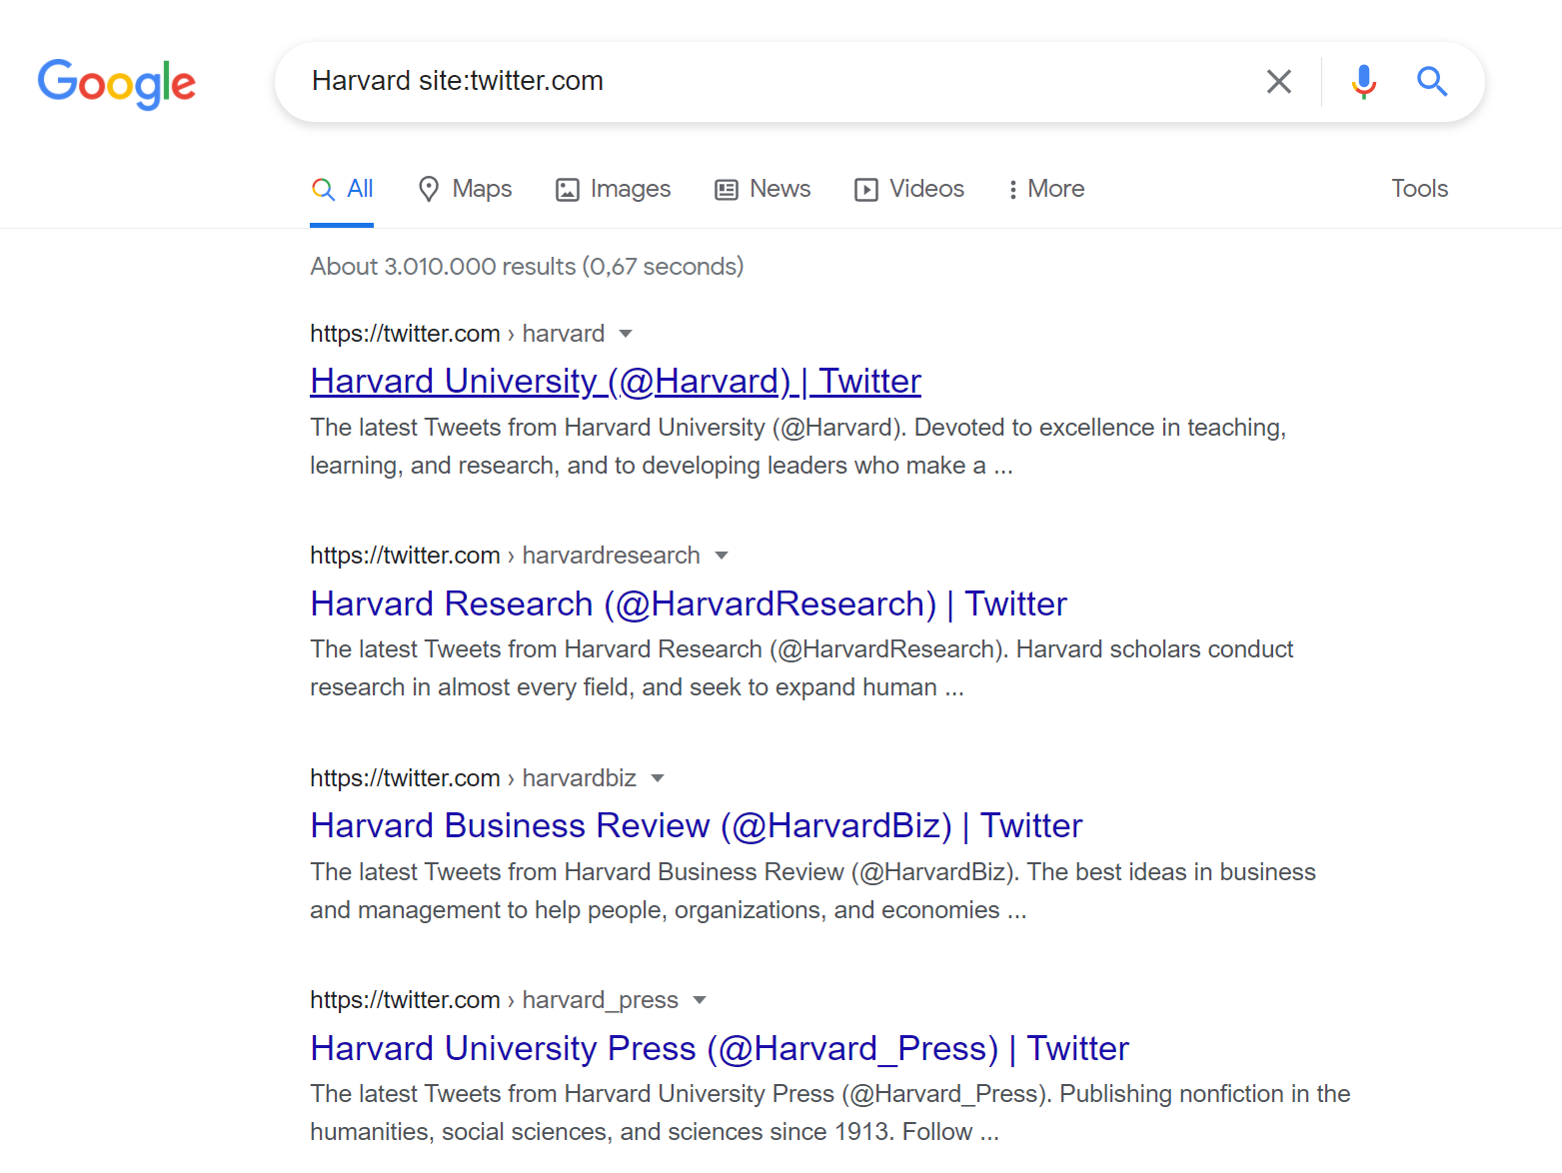The height and width of the screenshot is (1173, 1562).
Task: Open Harvard University Press Twitter result
Action: click(x=719, y=1048)
